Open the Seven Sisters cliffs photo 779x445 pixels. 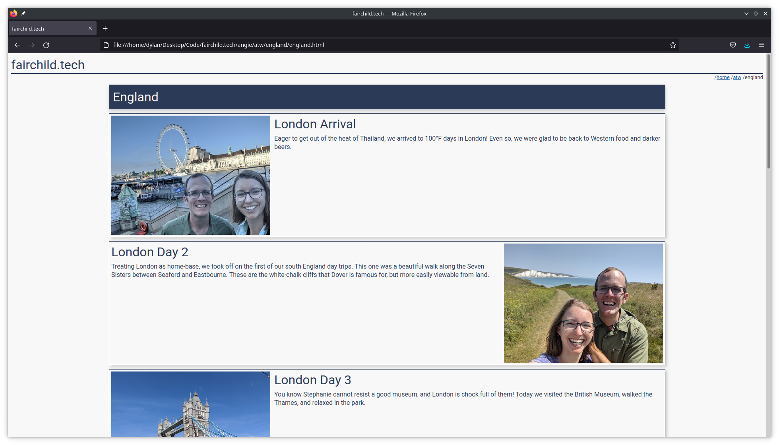pos(583,303)
